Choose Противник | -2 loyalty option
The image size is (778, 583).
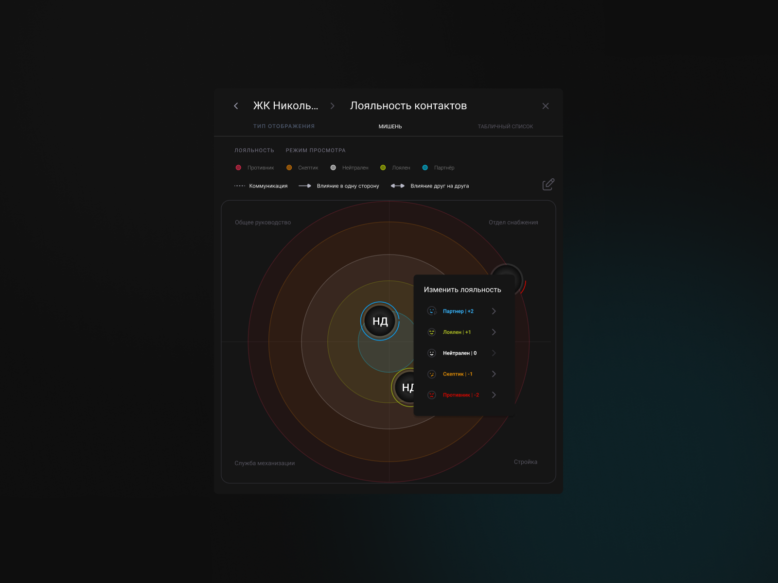click(x=461, y=395)
